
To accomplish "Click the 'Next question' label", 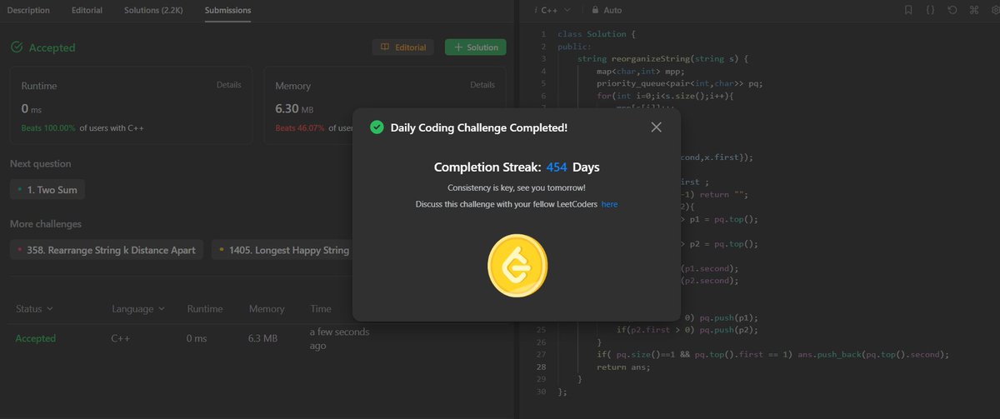I will pyautogui.click(x=41, y=164).
